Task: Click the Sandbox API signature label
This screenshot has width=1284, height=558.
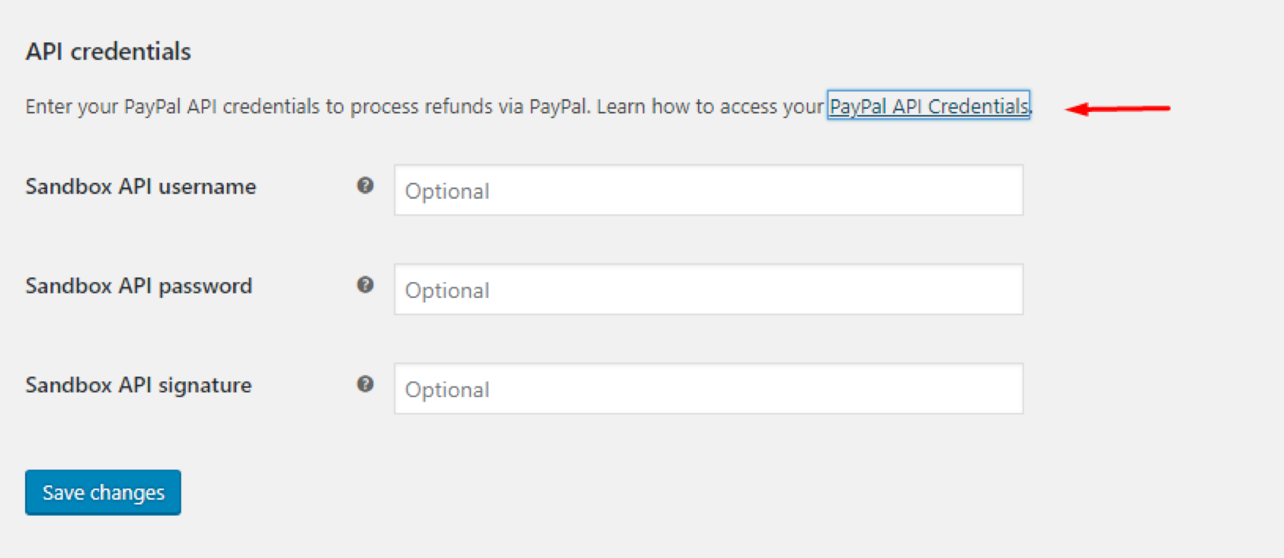Action: (x=138, y=386)
